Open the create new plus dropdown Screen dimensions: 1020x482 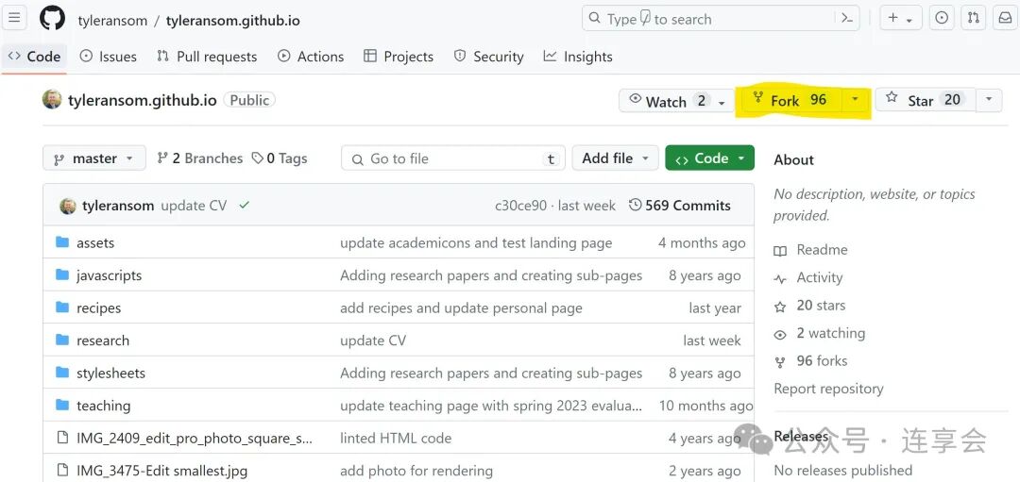click(900, 18)
